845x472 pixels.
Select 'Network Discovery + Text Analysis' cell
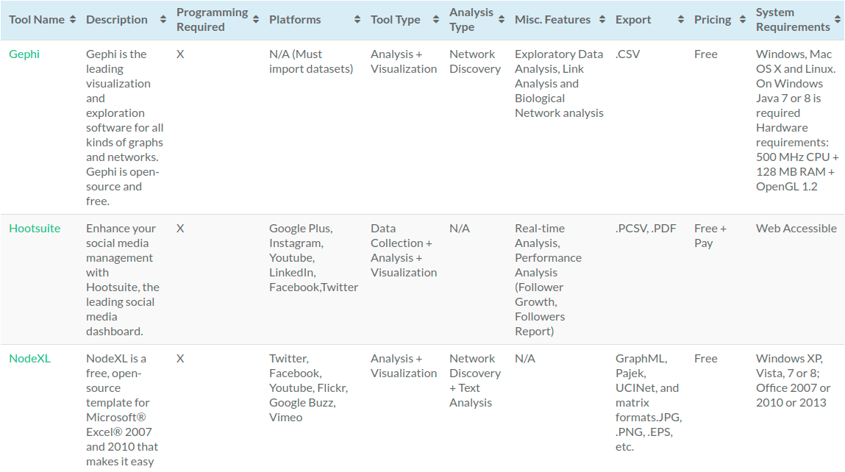coord(475,380)
